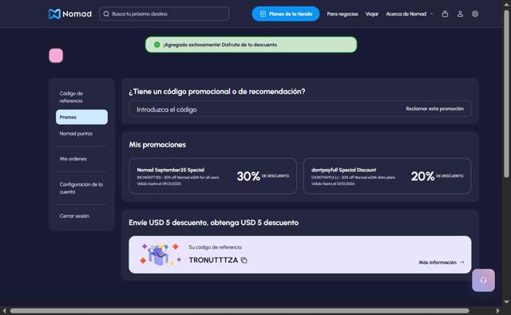Click Reclamar esta promoción button
The width and height of the screenshot is (511, 315).
coord(434,108)
